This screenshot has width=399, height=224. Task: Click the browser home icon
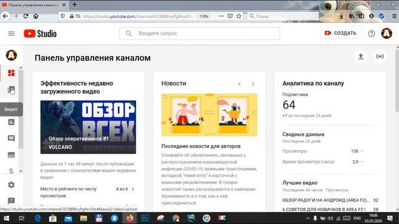[36, 16]
